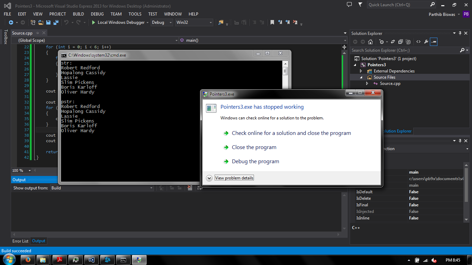Open the Local Windows Debugger dropdown arrow
This screenshot has width=472, height=265.
[148, 22]
